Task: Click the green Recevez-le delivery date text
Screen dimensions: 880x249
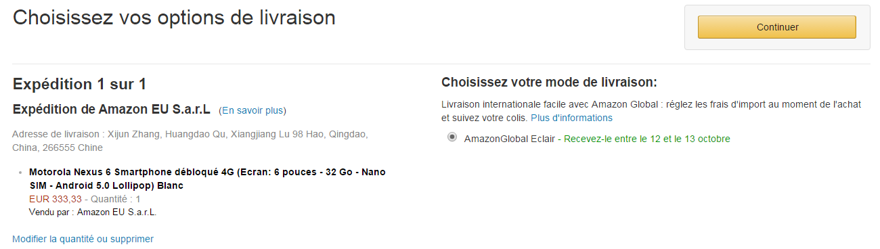Action: [647, 139]
